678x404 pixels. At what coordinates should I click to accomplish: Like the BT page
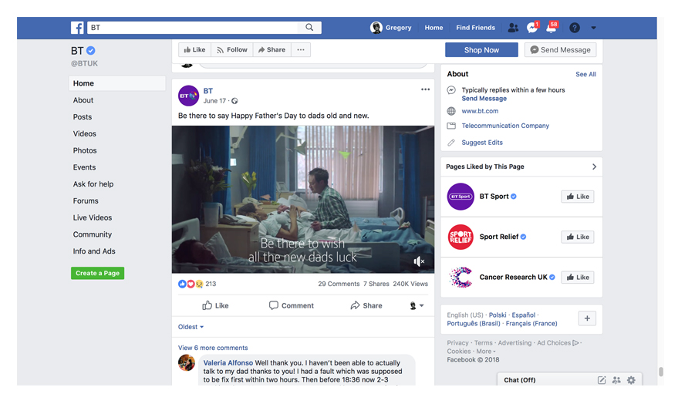pos(194,49)
